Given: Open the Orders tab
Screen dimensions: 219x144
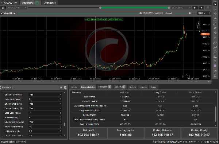Looking at the screenshot, I should coord(120,87).
